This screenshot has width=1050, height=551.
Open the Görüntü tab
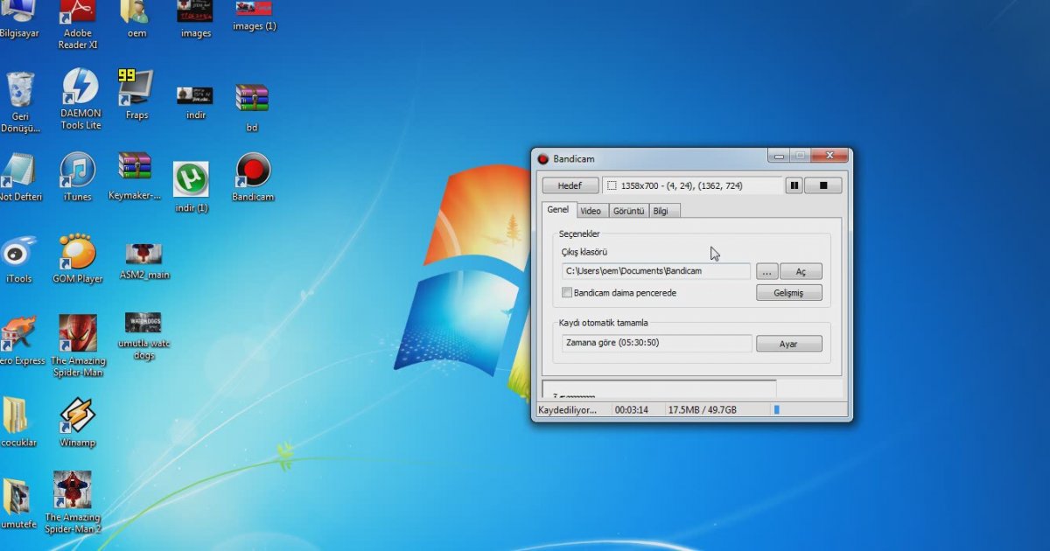coord(628,211)
